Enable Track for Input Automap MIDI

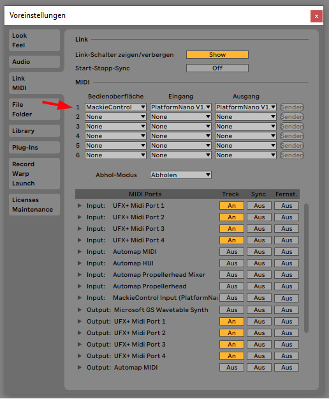[x=231, y=252]
